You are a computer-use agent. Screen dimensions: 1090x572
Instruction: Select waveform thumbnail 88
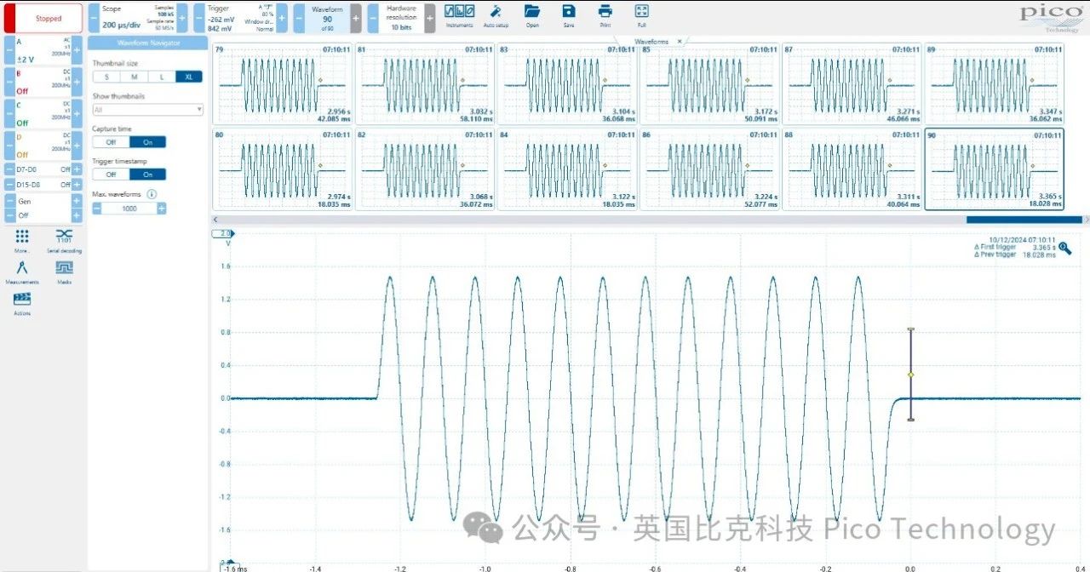click(852, 169)
